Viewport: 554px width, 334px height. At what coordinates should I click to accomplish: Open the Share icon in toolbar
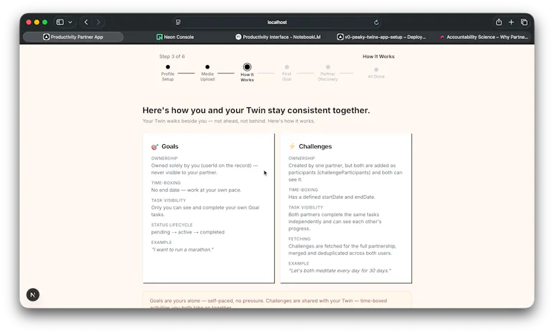coord(499,22)
